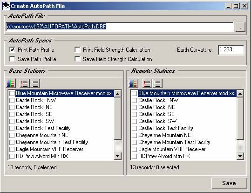Click the application icon in the title bar
The height and width of the screenshot is (193, 251).
[7, 6]
